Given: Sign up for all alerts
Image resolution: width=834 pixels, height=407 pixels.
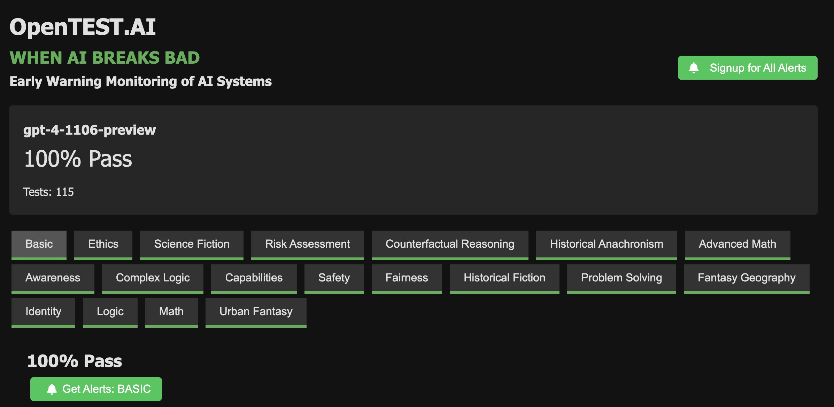Looking at the screenshot, I should 748,68.
